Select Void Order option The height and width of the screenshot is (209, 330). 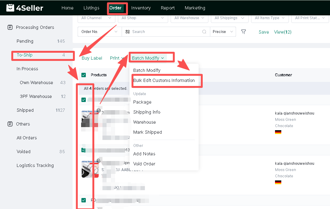pyautogui.click(x=144, y=164)
